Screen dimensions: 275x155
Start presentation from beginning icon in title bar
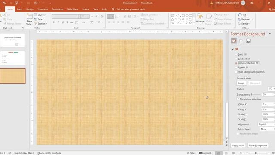pos(16,3)
